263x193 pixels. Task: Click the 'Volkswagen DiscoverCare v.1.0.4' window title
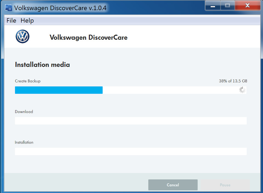pyautogui.click(x=60, y=8)
